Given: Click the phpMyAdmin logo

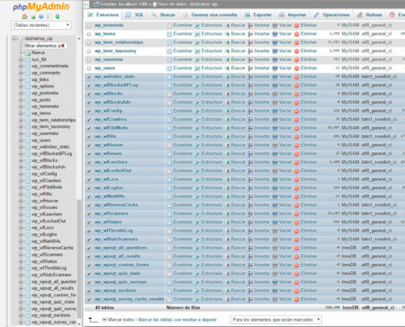Looking at the screenshot, I should pyautogui.click(x=41, y=6).
